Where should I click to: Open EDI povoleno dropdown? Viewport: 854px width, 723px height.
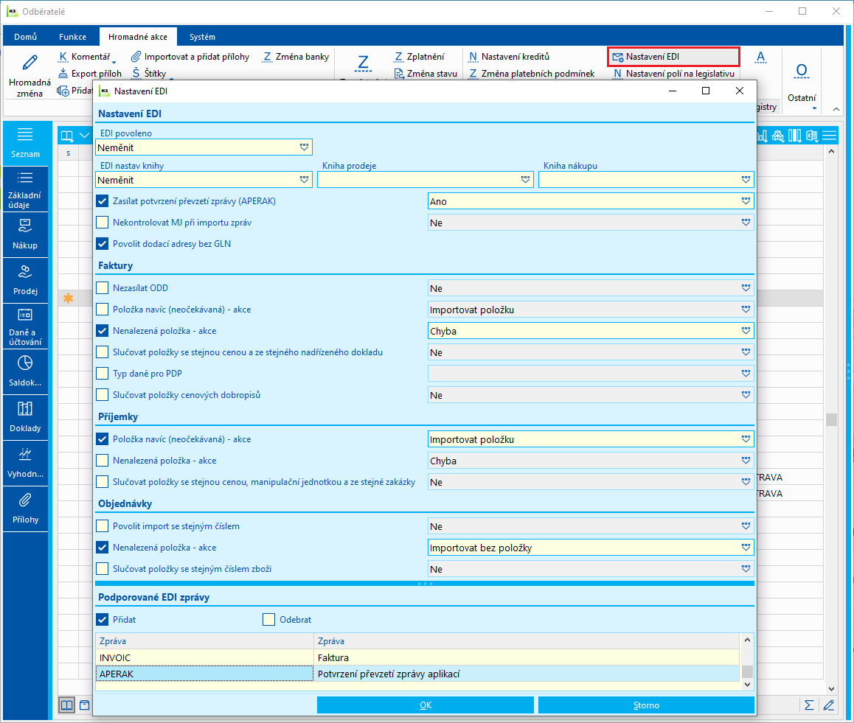[304, 147]
